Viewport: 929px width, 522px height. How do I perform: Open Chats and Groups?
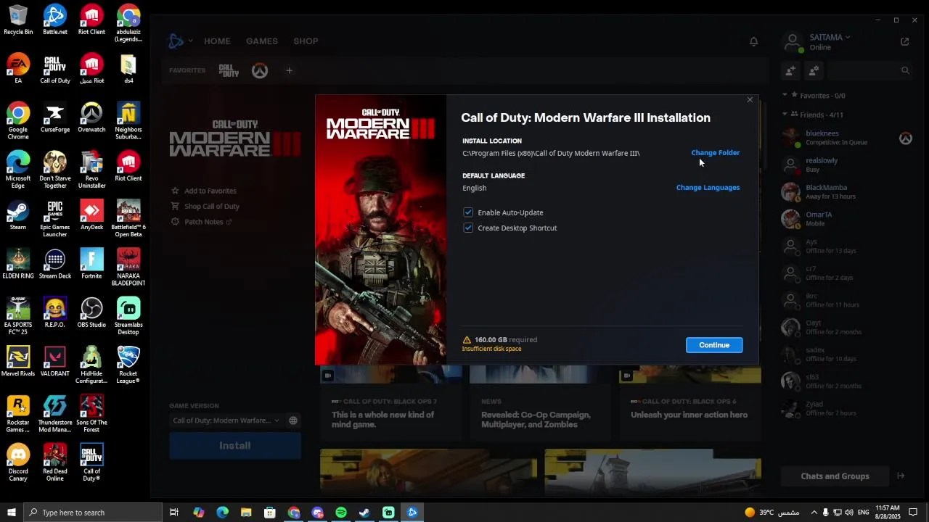click(x=835, y=476)
